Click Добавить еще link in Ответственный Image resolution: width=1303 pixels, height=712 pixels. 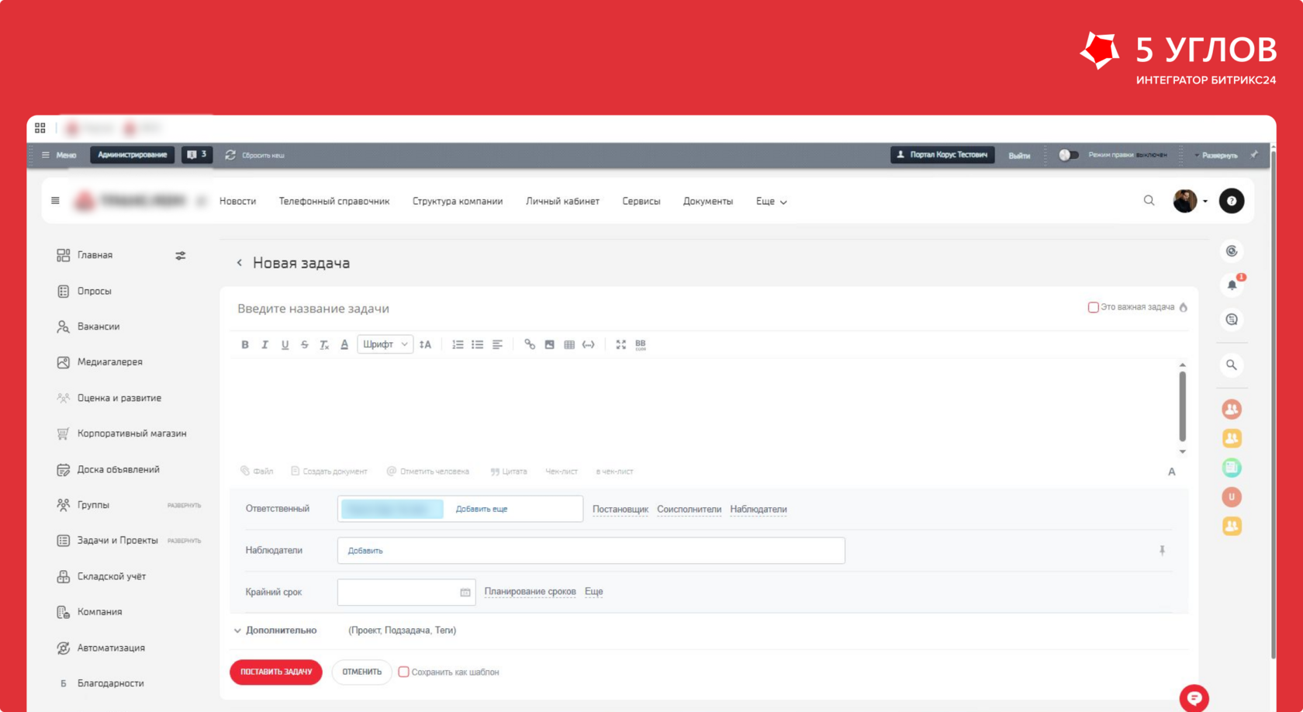(482, 510)
